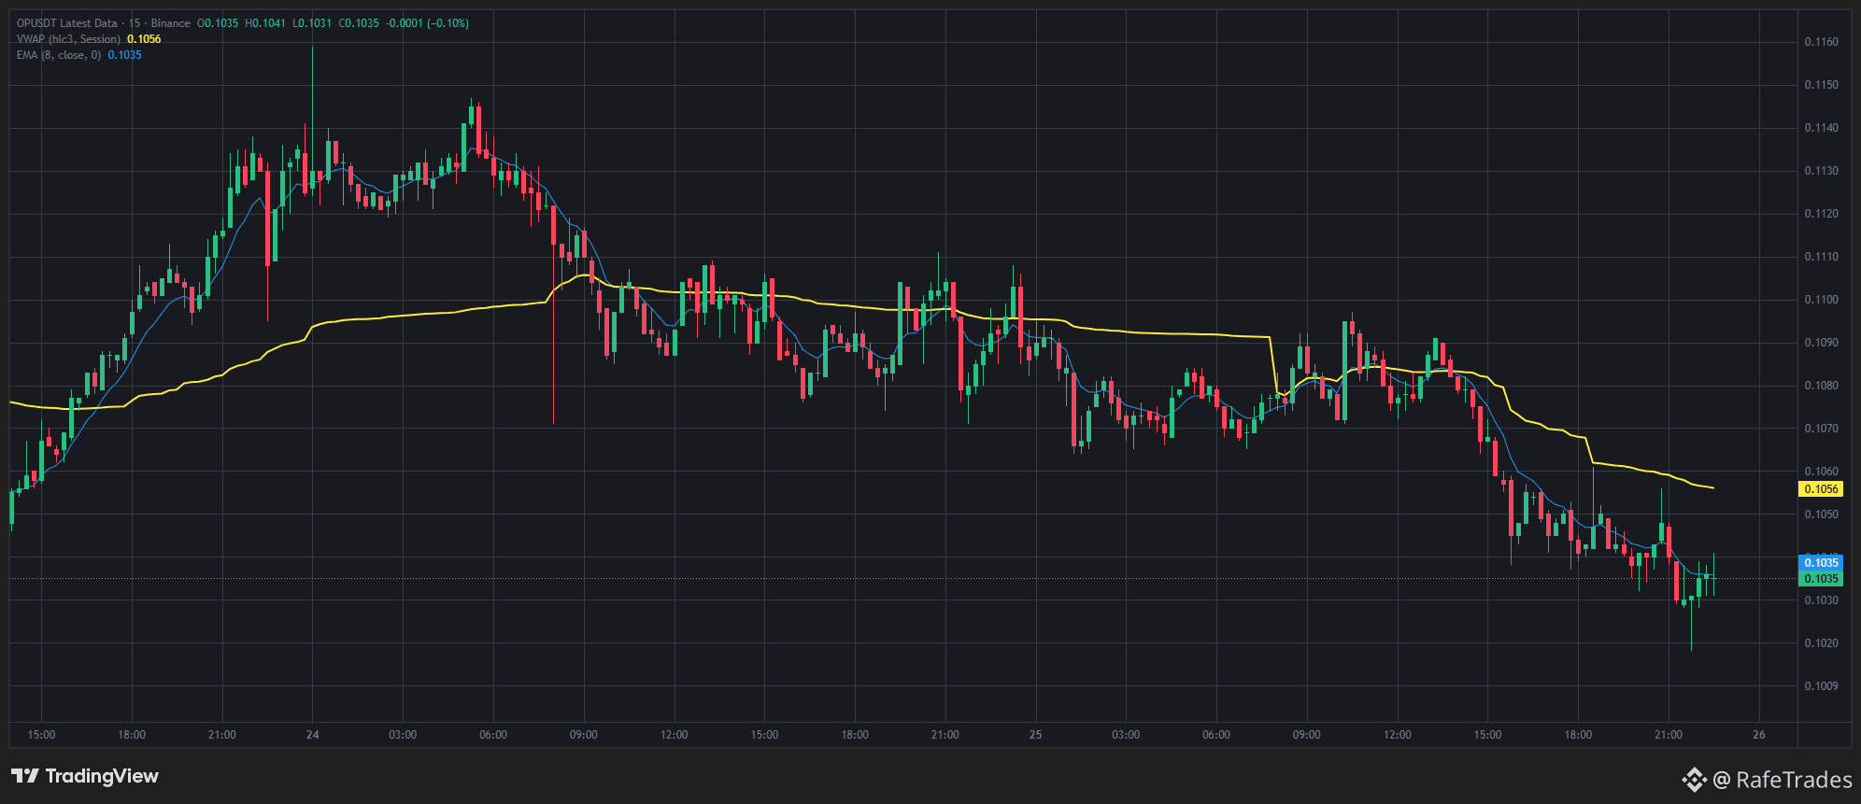Image resolution: width=1861 pixels, height=804 pixels.
Task: Select the 0.1020 price scale label
Action: click(1821, 643)
